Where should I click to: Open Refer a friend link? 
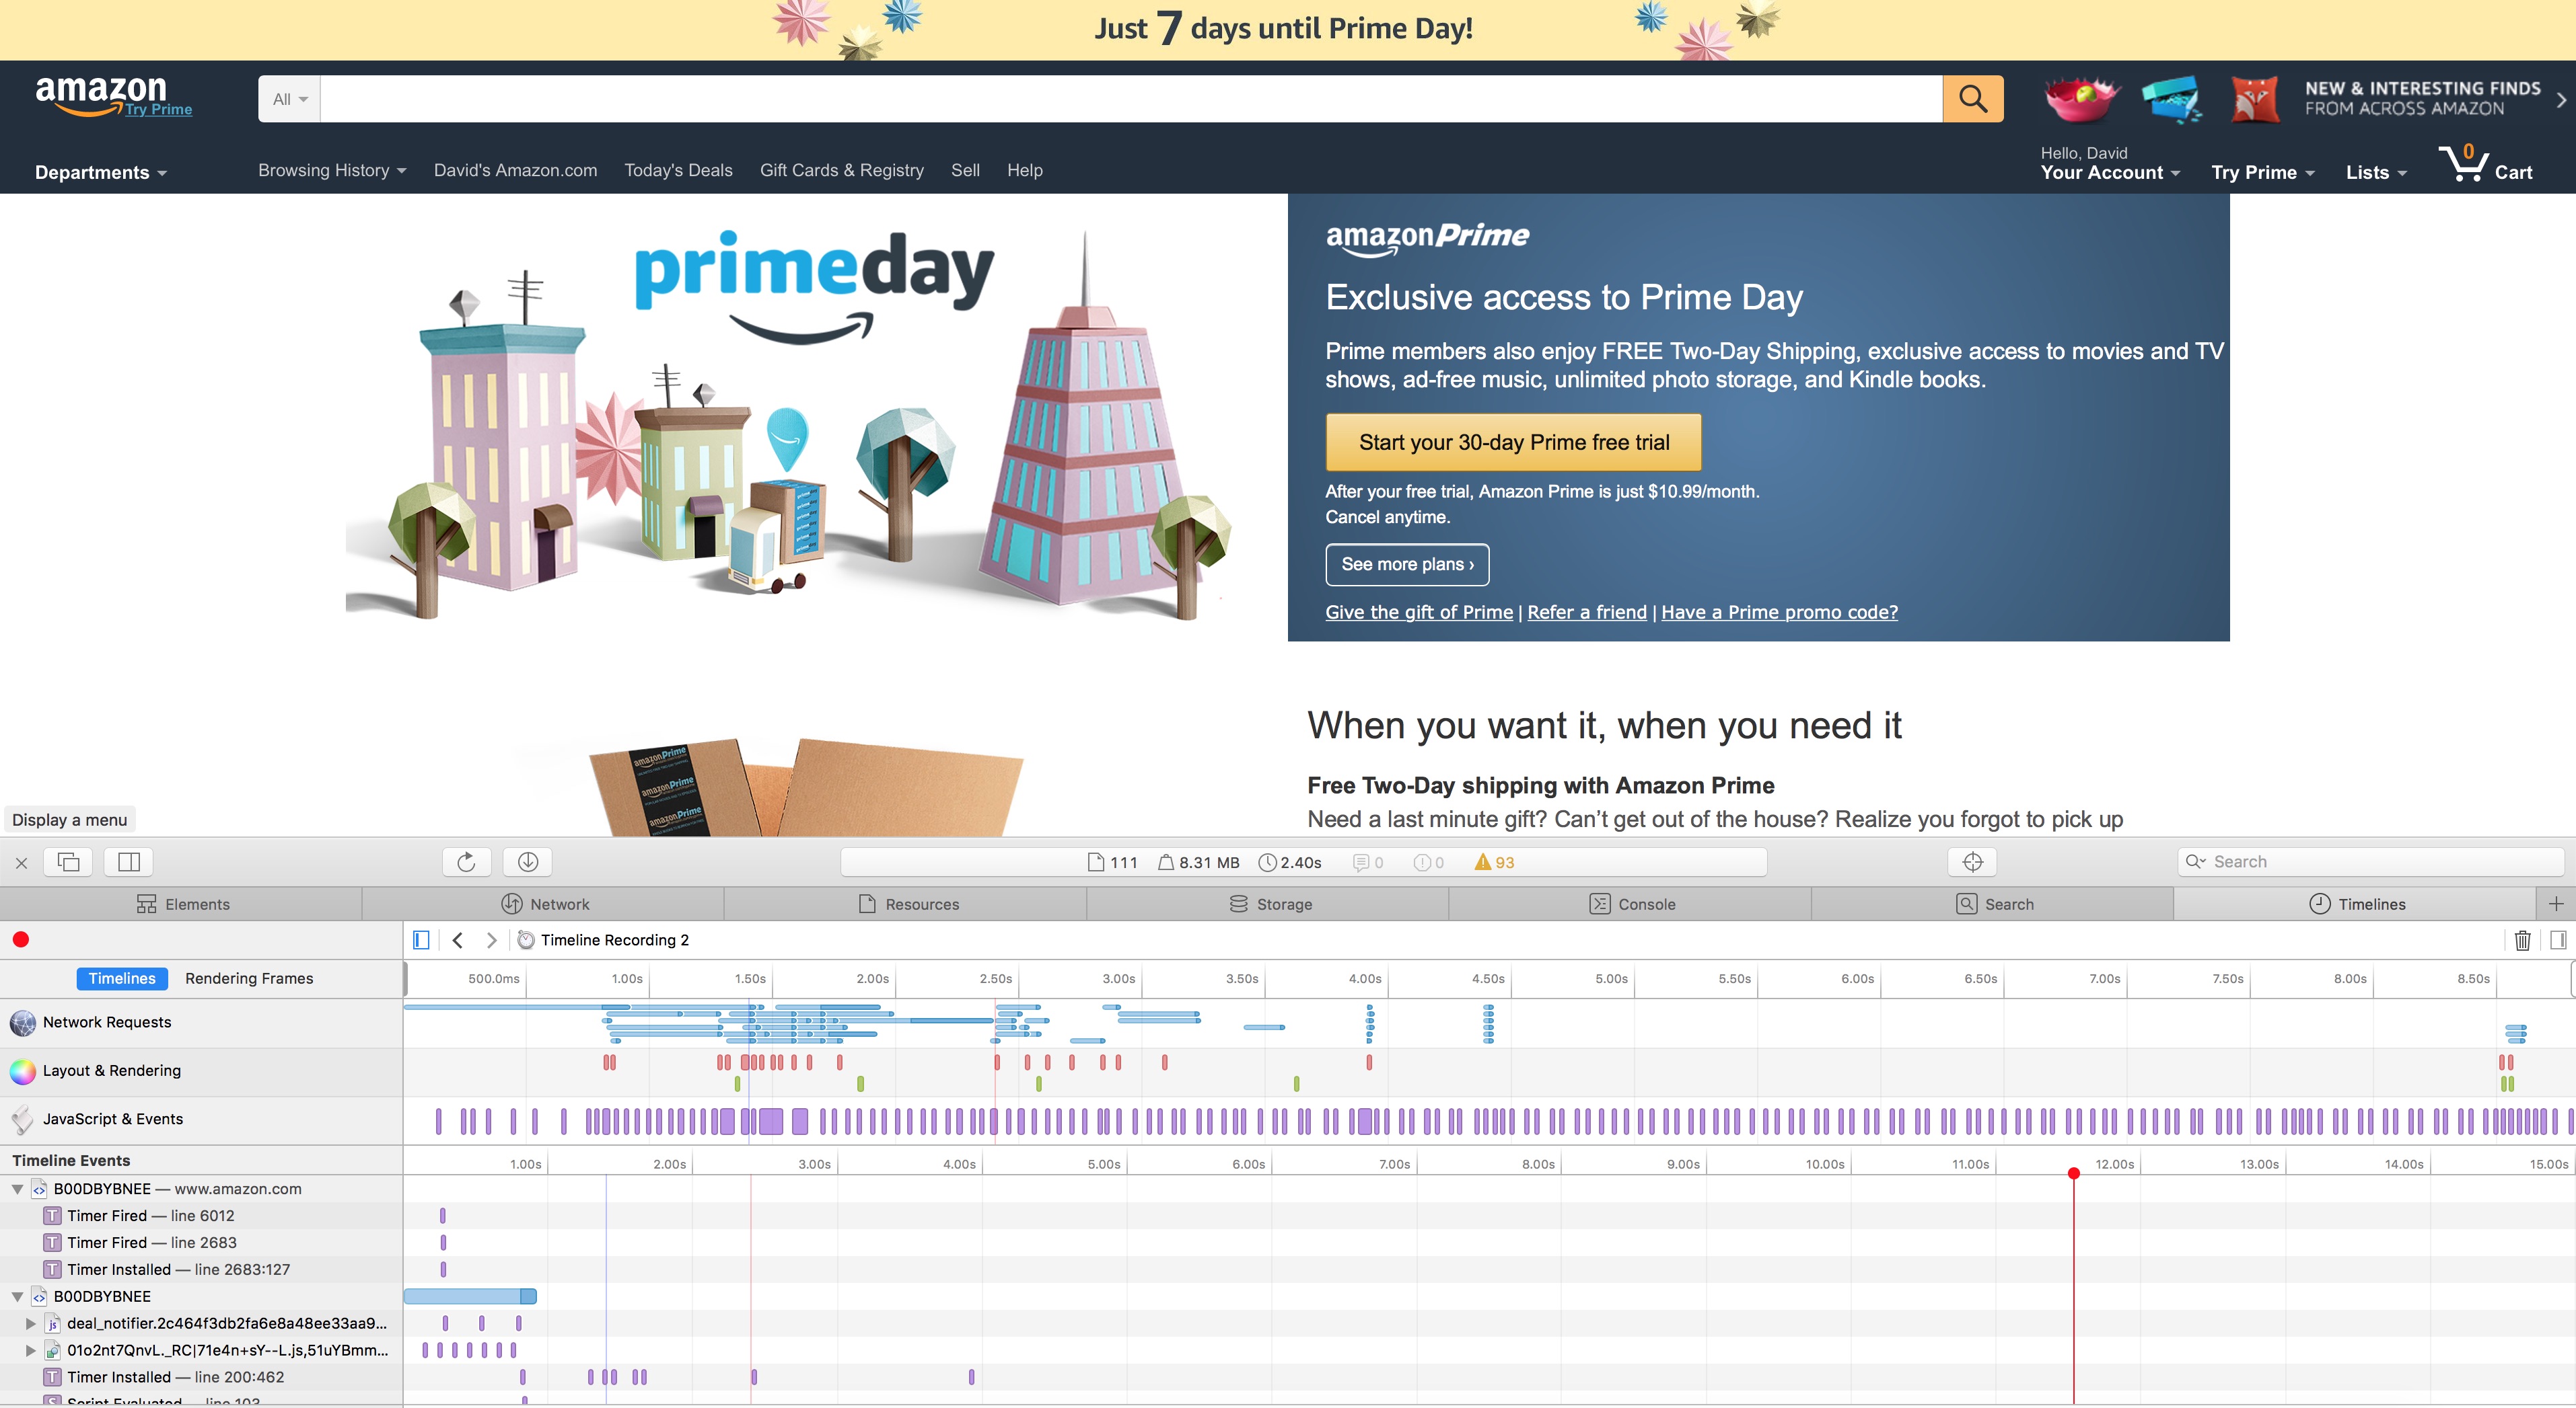point(1586,612)
